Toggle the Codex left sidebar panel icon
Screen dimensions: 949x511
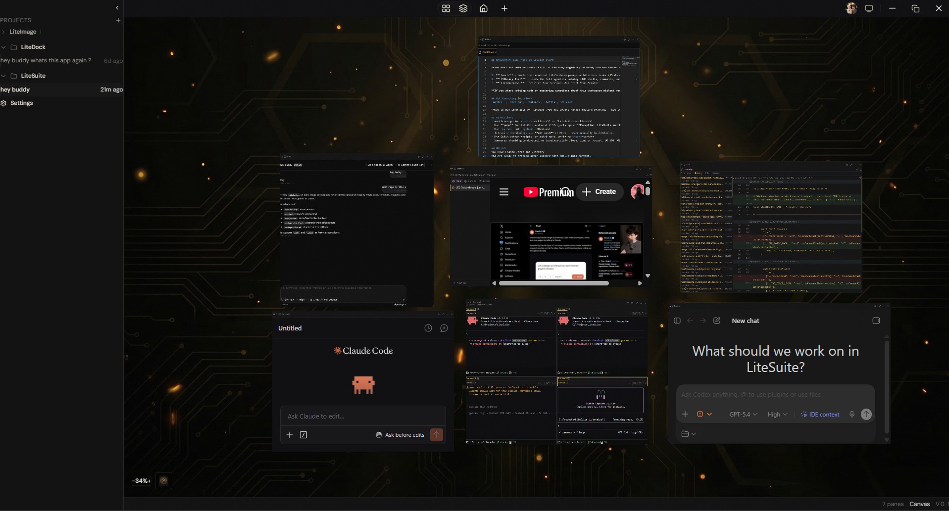click(x=677, y=321)
